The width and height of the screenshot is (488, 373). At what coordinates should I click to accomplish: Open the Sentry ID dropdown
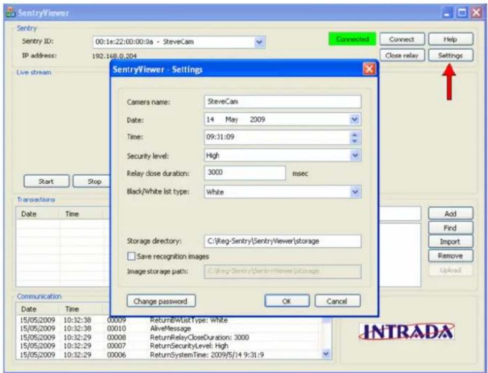coord(259,42)
